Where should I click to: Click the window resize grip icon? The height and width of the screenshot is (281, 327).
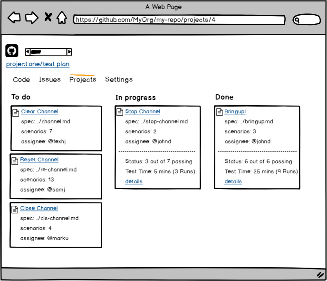[320, 275]
